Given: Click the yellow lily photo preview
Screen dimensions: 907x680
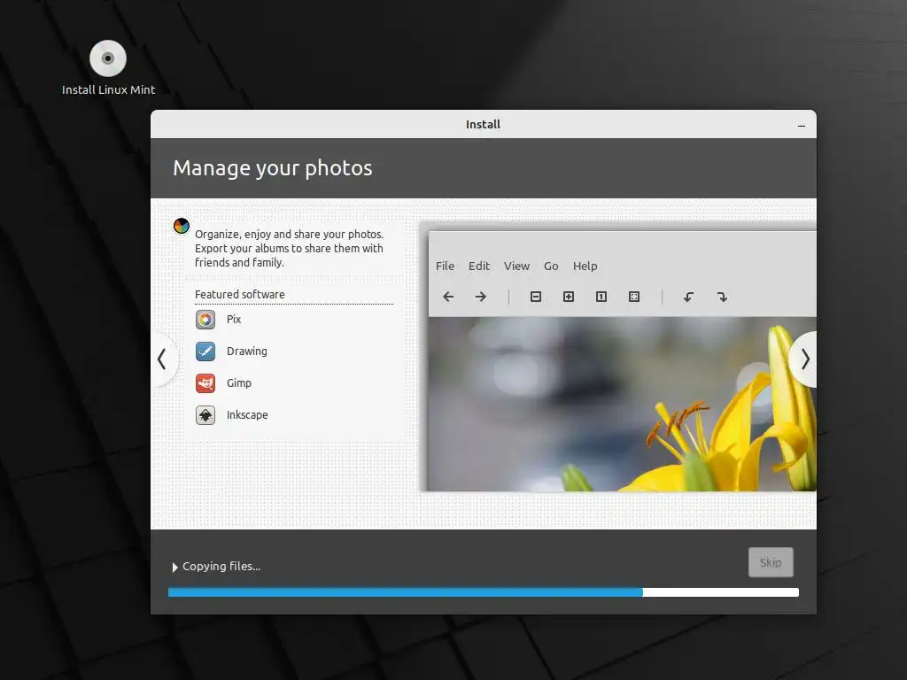Looking at the screenshot, I should pos(622,404).
